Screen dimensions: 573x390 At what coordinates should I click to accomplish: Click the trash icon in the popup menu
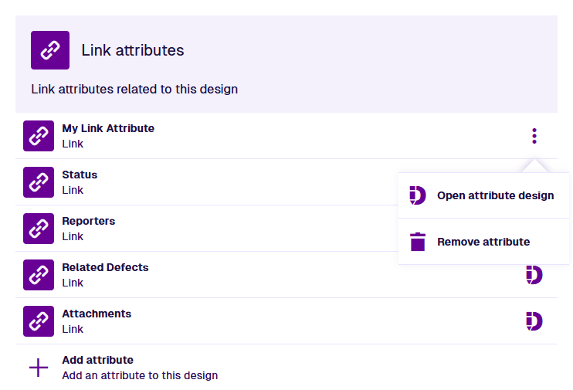pyautogui.click(x=418, y=242)
